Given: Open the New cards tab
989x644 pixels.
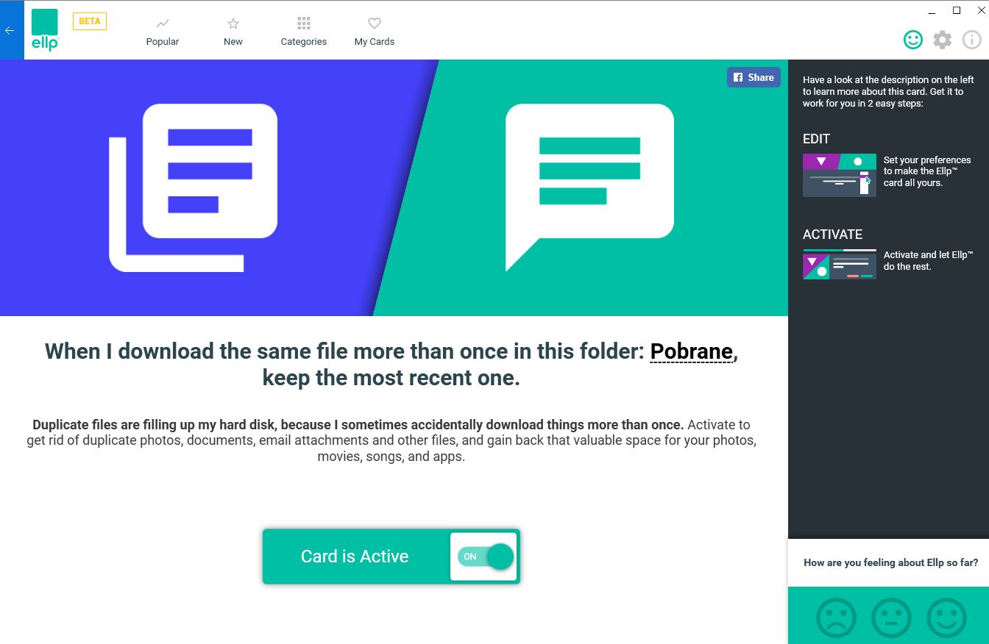Looking at the screenshot, I should [x=233, y=32].
